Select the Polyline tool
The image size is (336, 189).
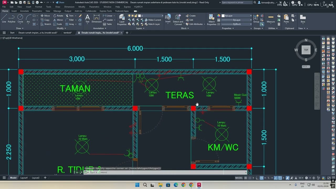tap(12, 18)
